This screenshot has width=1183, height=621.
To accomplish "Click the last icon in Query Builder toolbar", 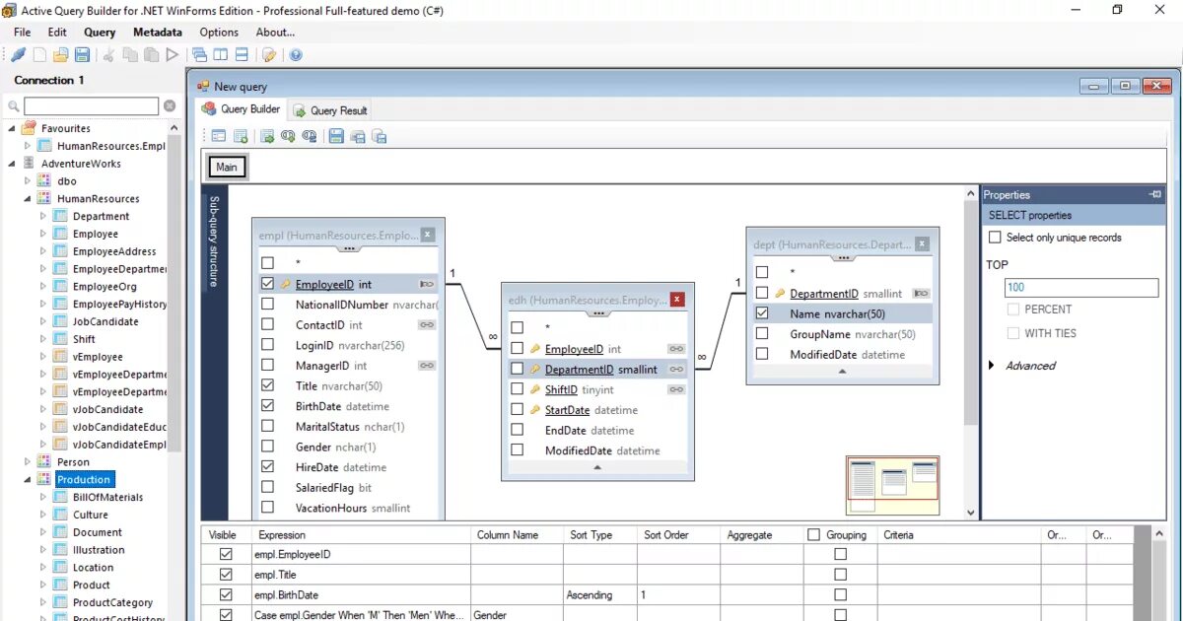I will 379,136.
